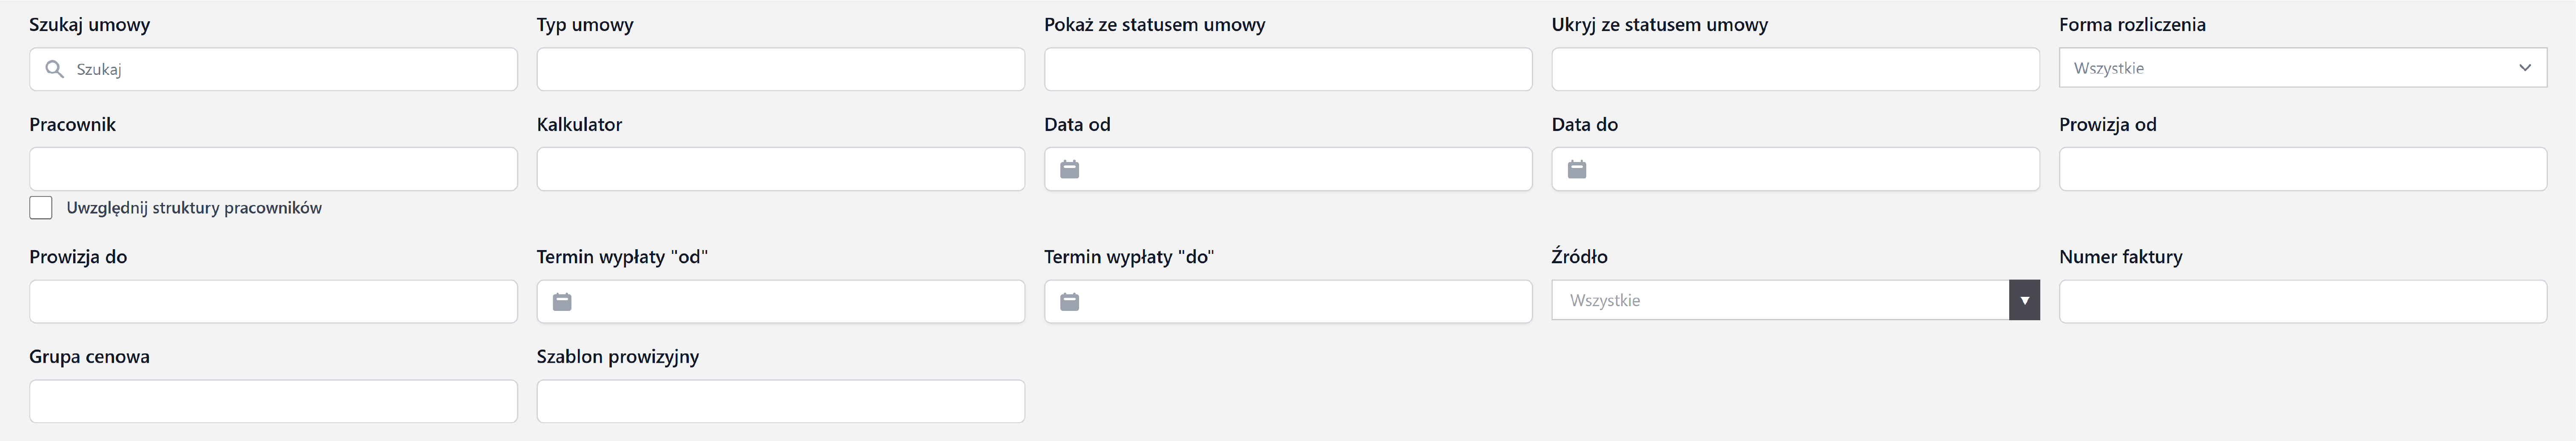Click the Szablon prowizyjny field
Screen dimensions: 2576x441
point(780,401)
